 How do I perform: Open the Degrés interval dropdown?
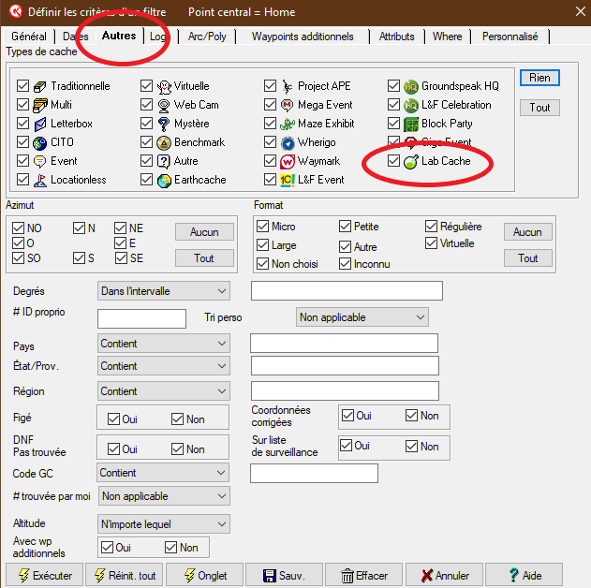164,291
